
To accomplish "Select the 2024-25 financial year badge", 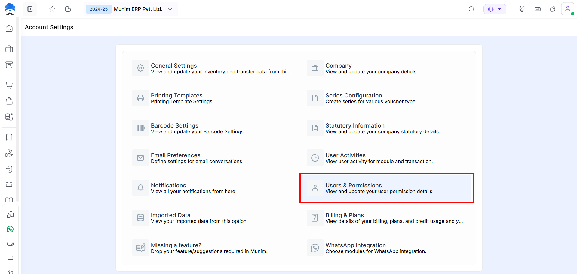I will tap(99, 9).
